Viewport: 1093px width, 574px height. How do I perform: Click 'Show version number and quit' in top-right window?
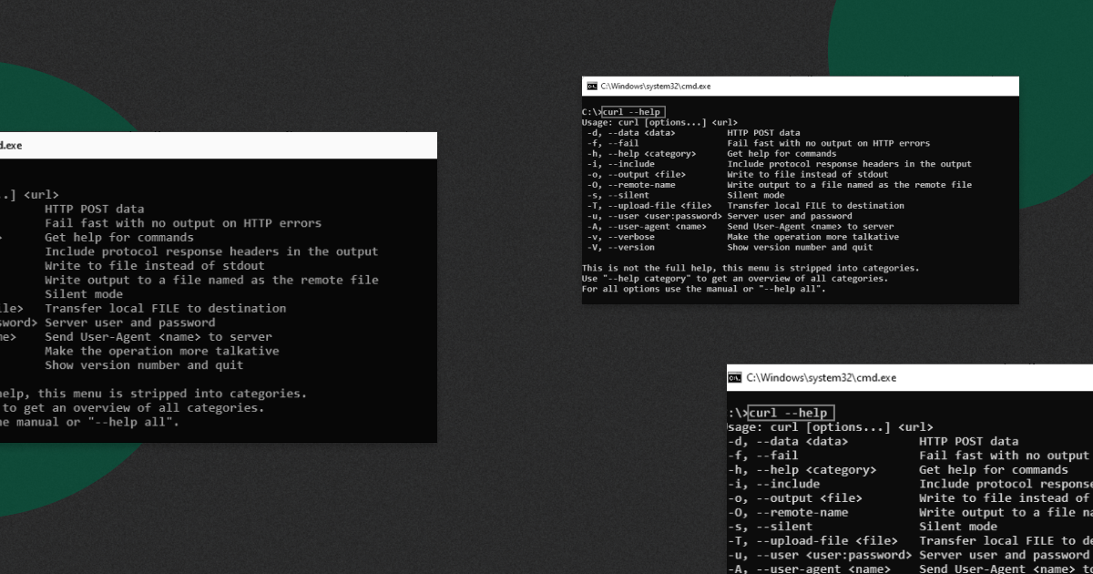(800, 247)
